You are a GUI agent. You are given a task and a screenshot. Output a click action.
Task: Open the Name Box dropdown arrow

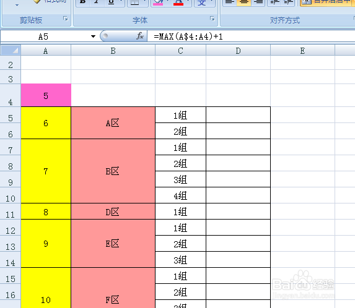click(93, 36)
